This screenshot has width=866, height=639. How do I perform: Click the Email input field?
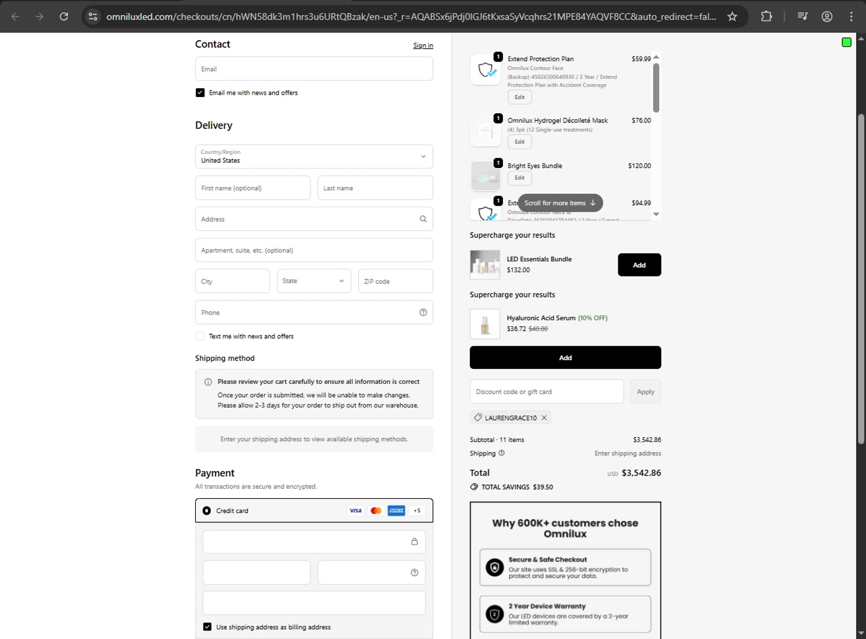point(314,69)
